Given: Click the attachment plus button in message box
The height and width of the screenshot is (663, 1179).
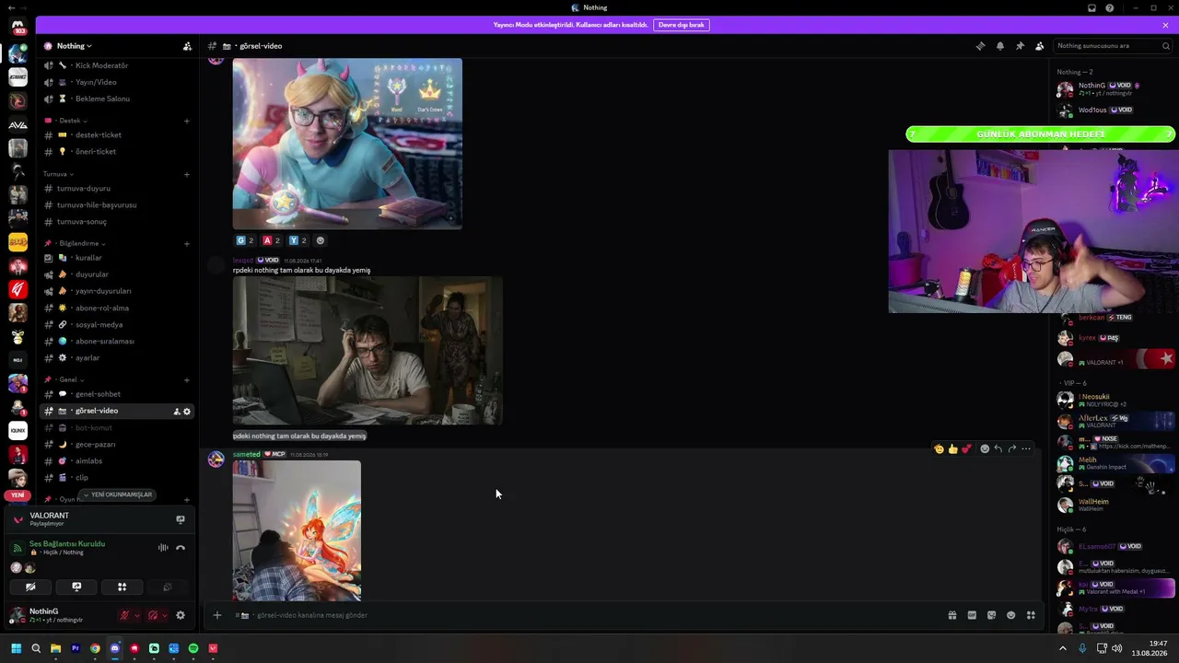Looking at the screenshot, I should tap(217, 615).
